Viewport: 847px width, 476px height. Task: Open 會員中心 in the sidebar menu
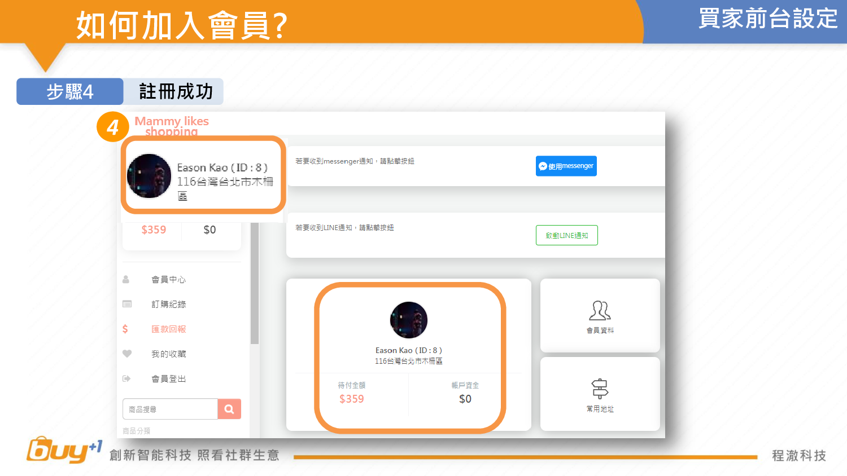click(168, 280)
